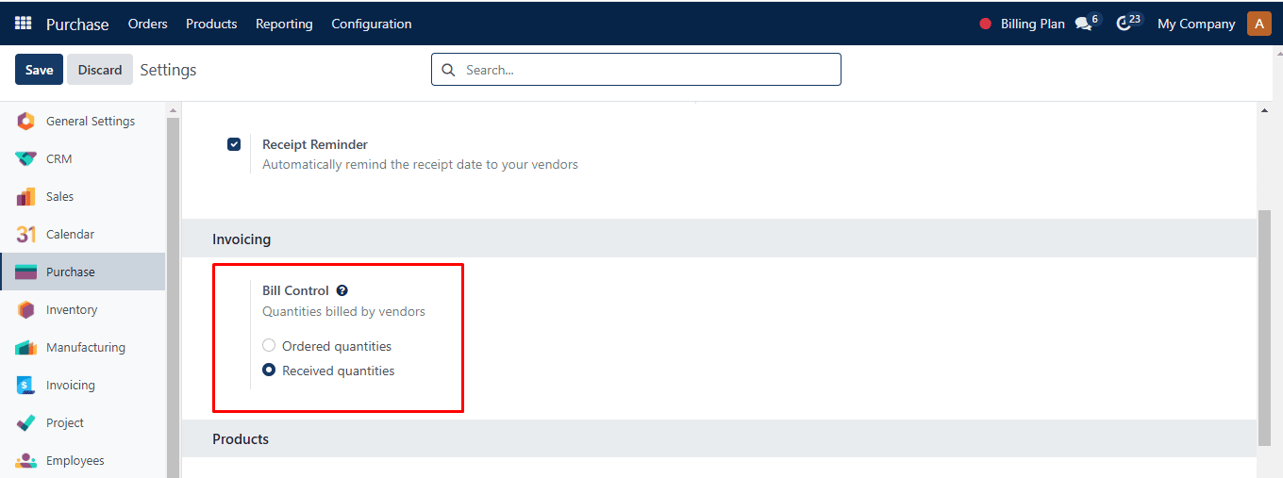This screenshot has height=478, width=1283.
Task: Open the Reporting menu
Action: coord(284,24)
